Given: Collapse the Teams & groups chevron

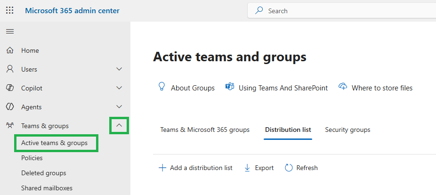Looking at the screenshot, I should tap(119, 126).
